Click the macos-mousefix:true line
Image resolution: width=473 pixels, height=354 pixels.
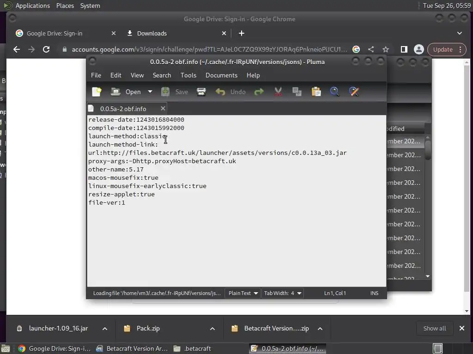click(x=123, y=177)
